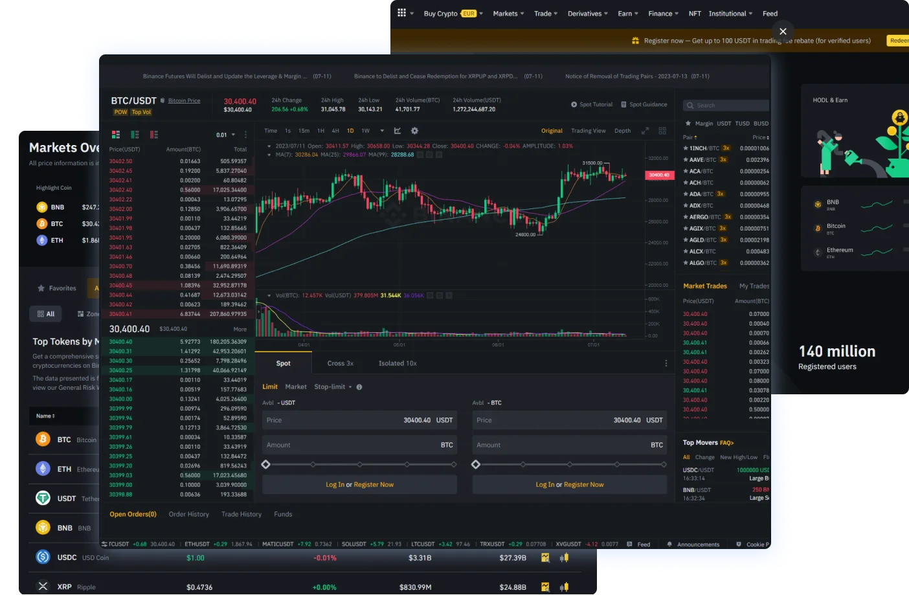Viewport: 909px width, 595px height.
Task: Click Register Now in the sell form
Action: click(x=583, y=485)
